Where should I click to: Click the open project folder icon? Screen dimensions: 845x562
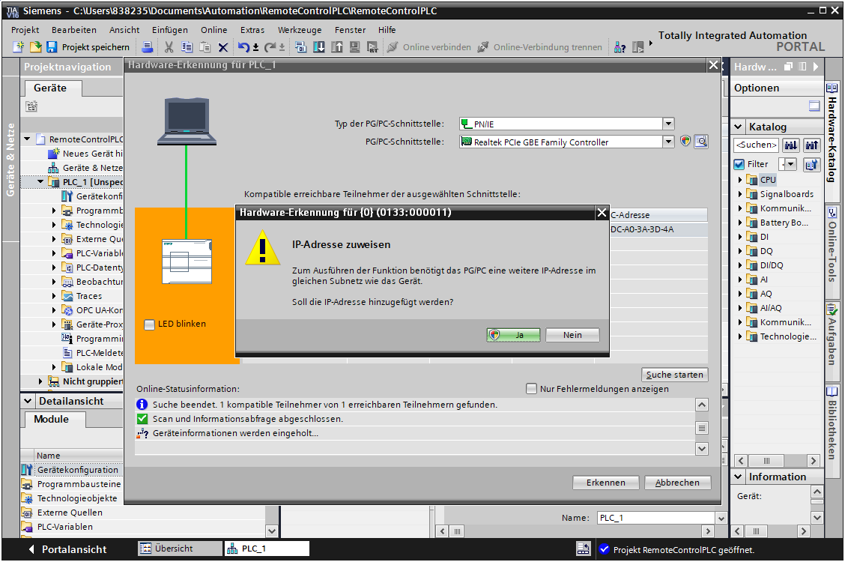pos(35,47)
